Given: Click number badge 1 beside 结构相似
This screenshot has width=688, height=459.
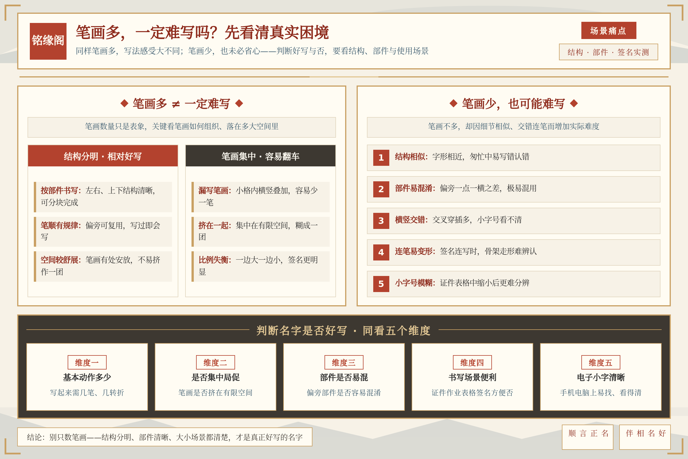Looking at the screenshot, I should coord(381,158).
